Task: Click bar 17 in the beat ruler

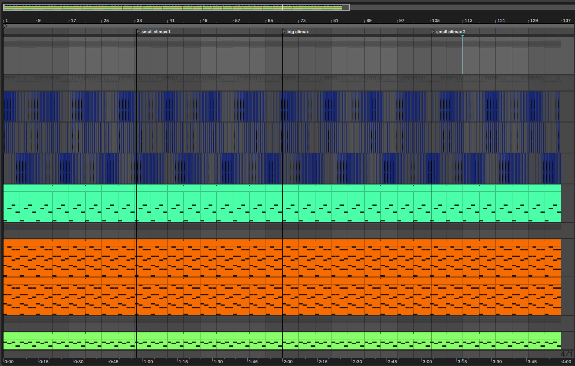Action: [73, 21]
